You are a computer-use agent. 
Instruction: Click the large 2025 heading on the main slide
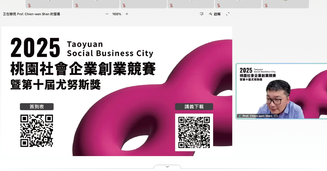pyautogui.click(x=35, y=48)
